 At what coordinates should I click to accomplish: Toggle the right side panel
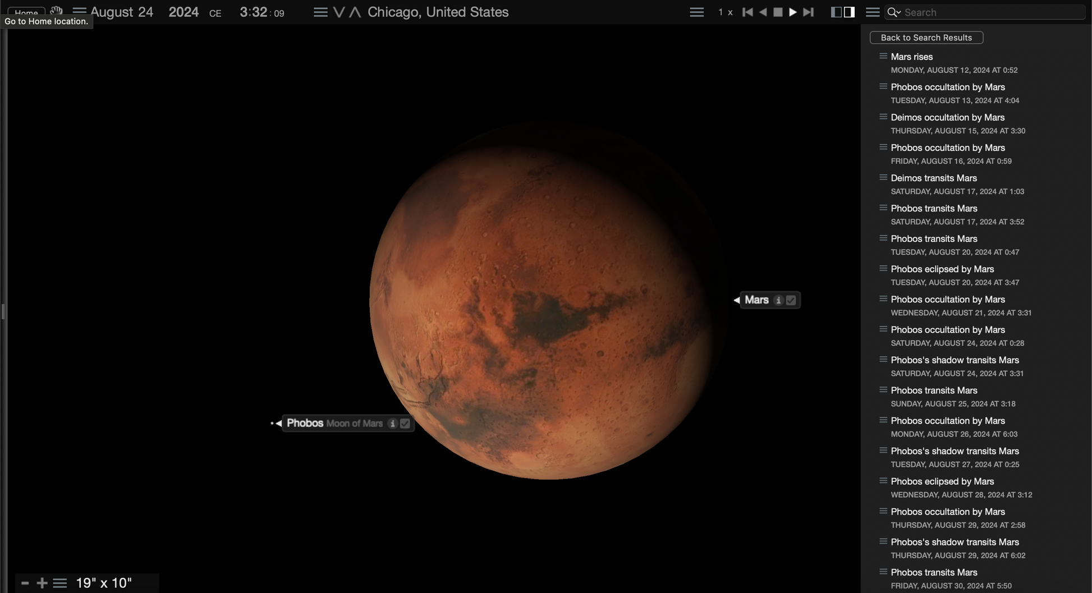coord(849,12)
